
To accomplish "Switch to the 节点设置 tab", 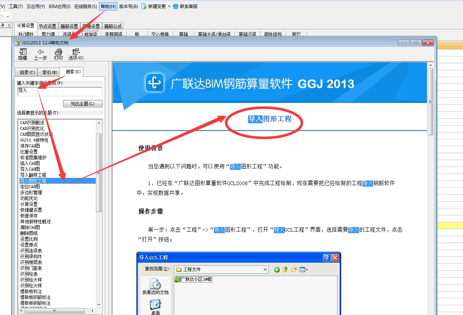I will point(47,26).
